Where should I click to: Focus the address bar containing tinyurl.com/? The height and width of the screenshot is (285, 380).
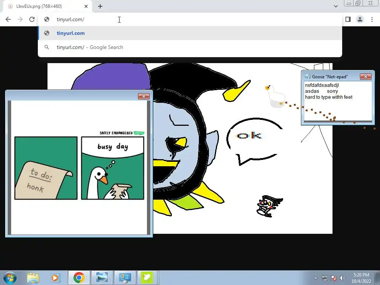pos(190,19)
